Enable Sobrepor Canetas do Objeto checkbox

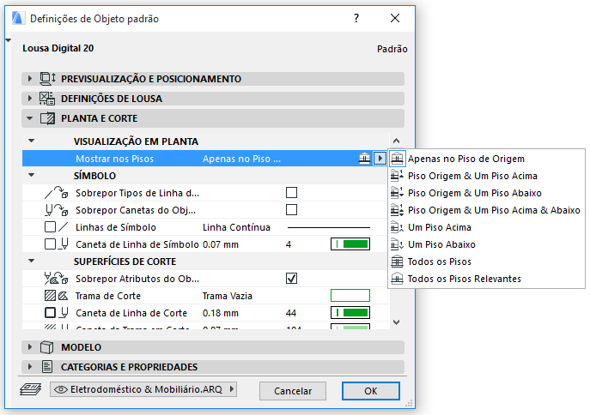pos(291,209)
